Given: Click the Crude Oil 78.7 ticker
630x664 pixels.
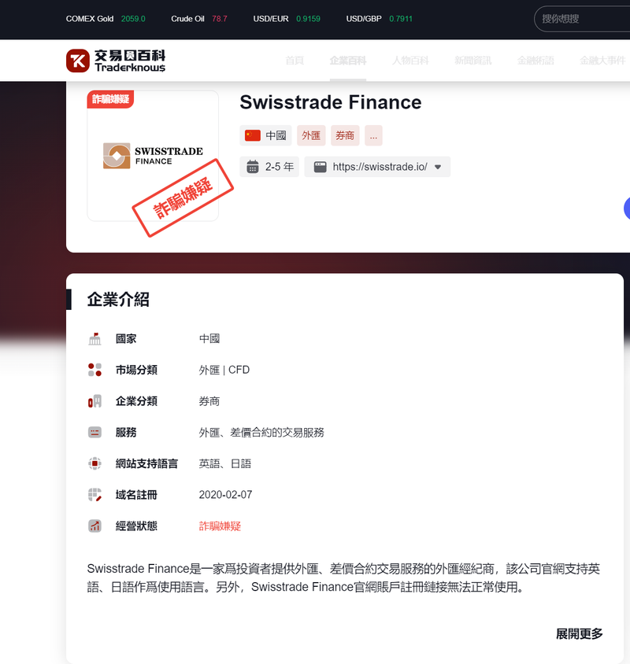Looking at the screenshot, I should [199, 19].
